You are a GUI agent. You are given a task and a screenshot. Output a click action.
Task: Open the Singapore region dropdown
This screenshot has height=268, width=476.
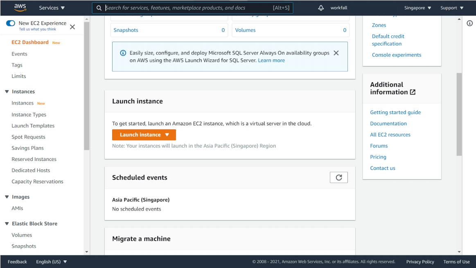pos(417,8)
